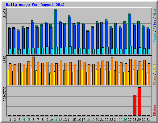Viewport: 158px width, 123px height.
Task: Click green weekend day label 26
Action: point(125,120)
